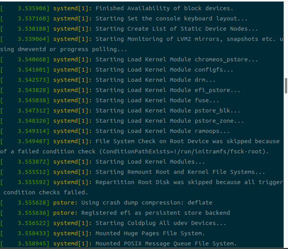Click the 'pstore_blk' module name

coord(212,111)
